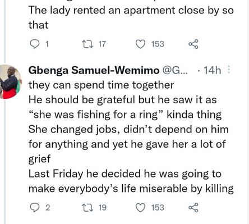This screenshot has height=224, width=249.
Task: Like the top tweet with 153 likes
Action: pyautogui.click(x=140, y=44)
